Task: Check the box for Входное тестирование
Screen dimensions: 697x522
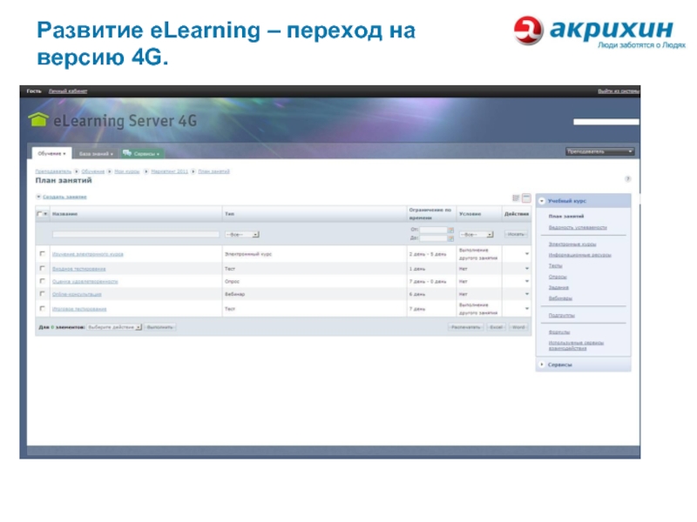Action: tap(42, 269)
